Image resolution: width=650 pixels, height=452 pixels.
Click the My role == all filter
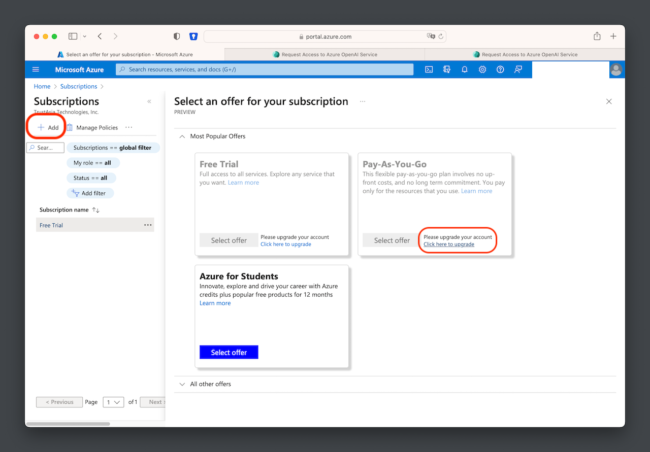coord(92,163)
